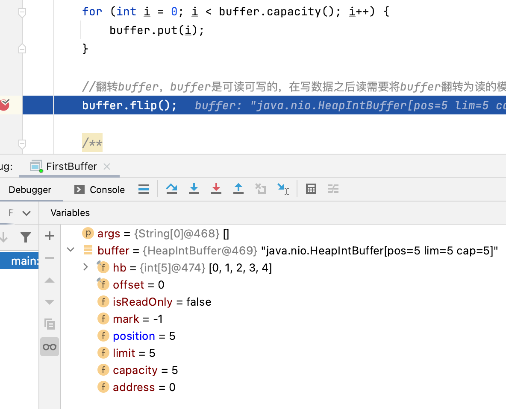Expand the hb int array node
This screenshot has width=506, height=409.
(x=85, y=267)
